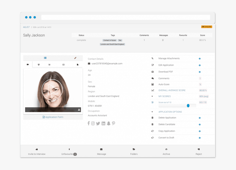The image size is (236, 170).
Task: Click info icon beside Manage Attachments
Action: pos(200,59)
